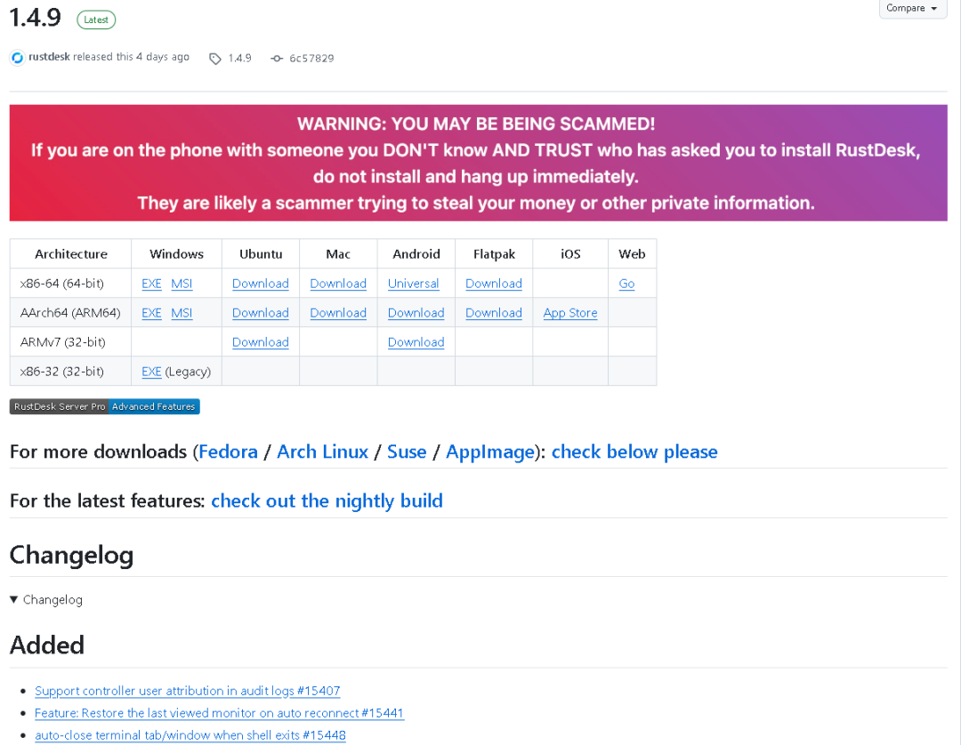Download Windows x86-64 EXE
Image resolution: width=961 pixels, height=745 pixels.
tap(151, 284)
